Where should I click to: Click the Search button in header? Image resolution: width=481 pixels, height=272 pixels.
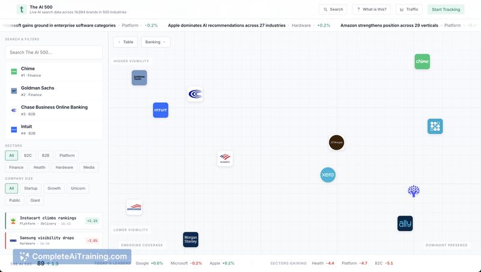click(x=332, y=10)
